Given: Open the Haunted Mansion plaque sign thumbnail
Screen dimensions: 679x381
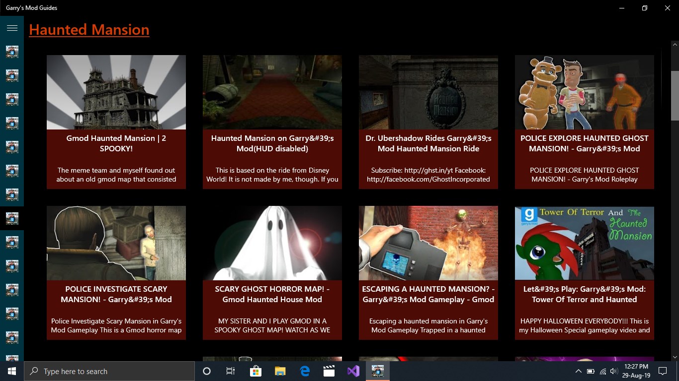Looking at the screenshot, I should (428, 92).
